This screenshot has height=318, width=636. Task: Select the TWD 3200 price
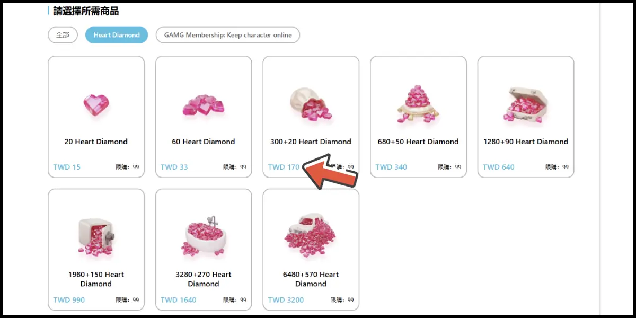(x=286, y=300)
